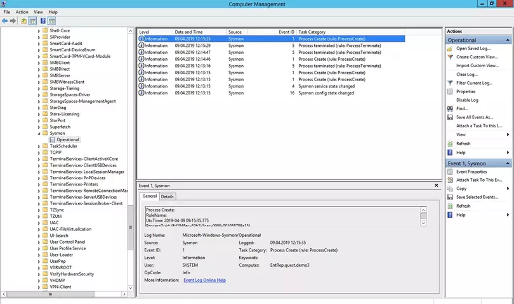This screenshot has width=514, height=304.
Task: Click the Save All Events As disk icon
Action: (450, 117)
